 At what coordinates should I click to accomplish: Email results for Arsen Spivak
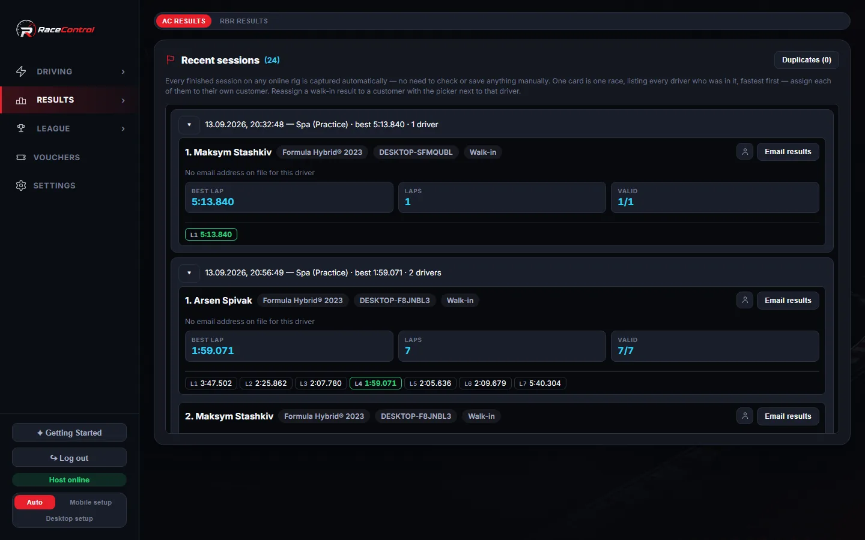click(788, 300)
